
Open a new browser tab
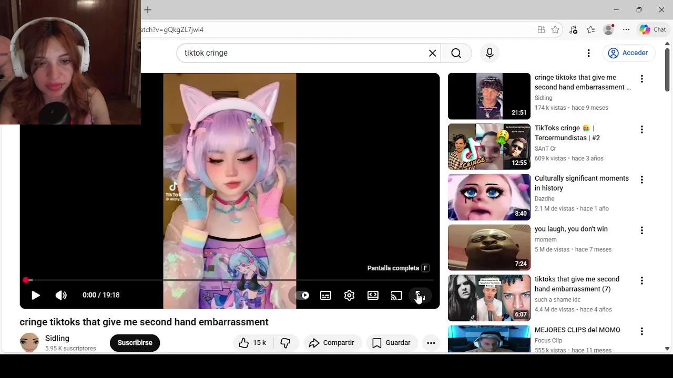(x=148, y=10)
